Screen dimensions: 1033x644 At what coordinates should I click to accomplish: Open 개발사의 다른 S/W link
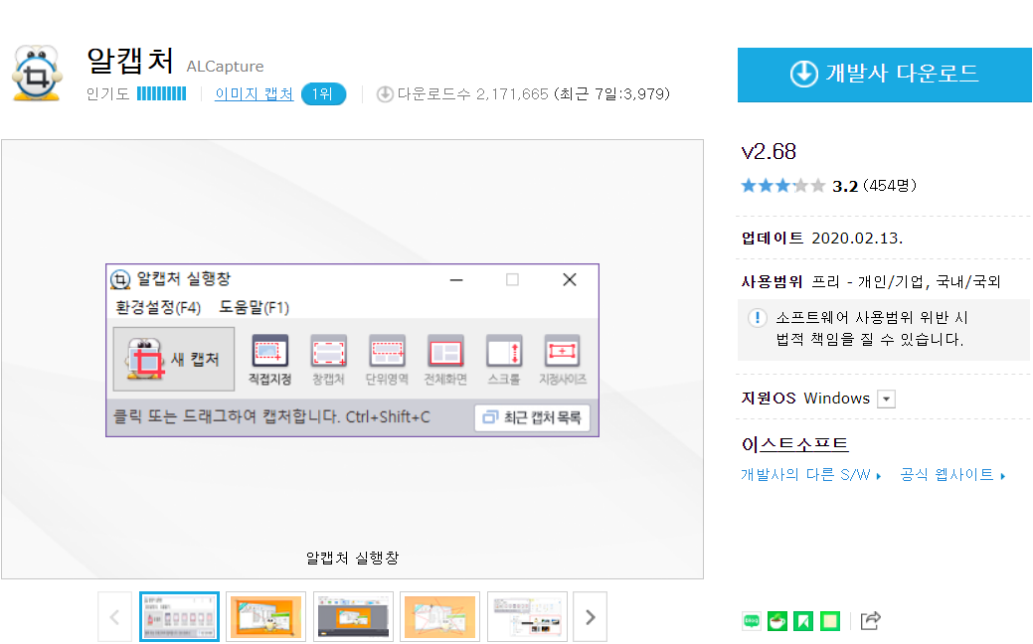pyautogui.click(x=811, y=475)
